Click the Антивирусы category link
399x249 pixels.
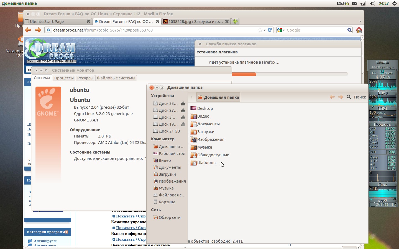45,241
